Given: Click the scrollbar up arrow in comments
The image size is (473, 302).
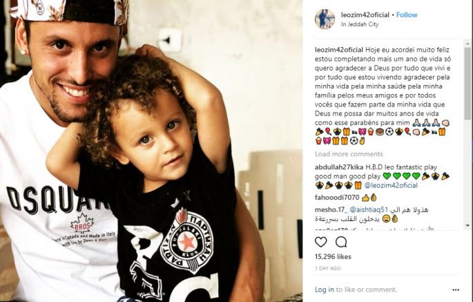Looking at the screenshot, I should click(x=467, y=44).
